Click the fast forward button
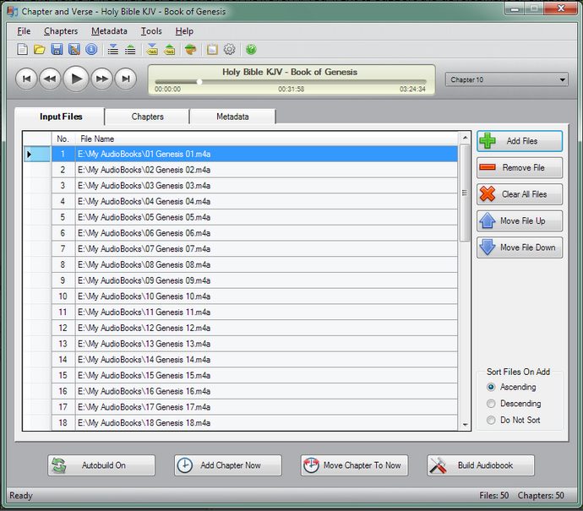Screen dimensions: 583x511 click(101, 79)
